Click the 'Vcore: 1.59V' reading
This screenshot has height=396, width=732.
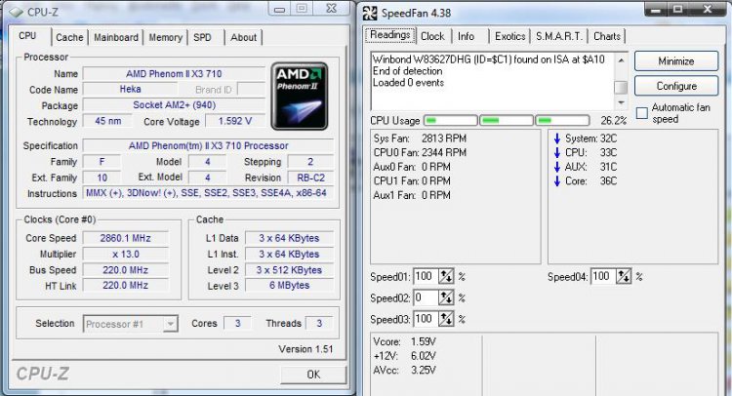[404, 342]
